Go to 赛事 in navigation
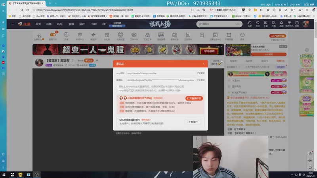Screen dimensions: 317x178 click(x=71, y=24)
